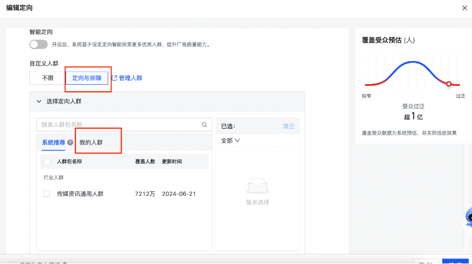Close the 编辑定向 dialog with X

pyautogui.click(x=464, y=8)
